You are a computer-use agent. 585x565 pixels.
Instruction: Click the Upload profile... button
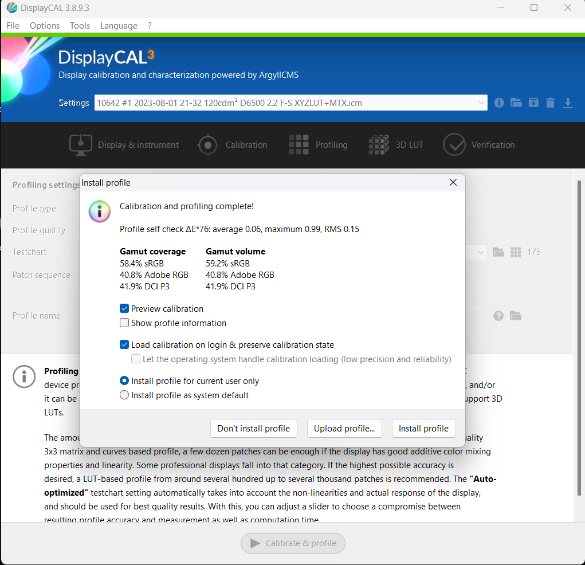pyautogui.click(x=344, y=429)
